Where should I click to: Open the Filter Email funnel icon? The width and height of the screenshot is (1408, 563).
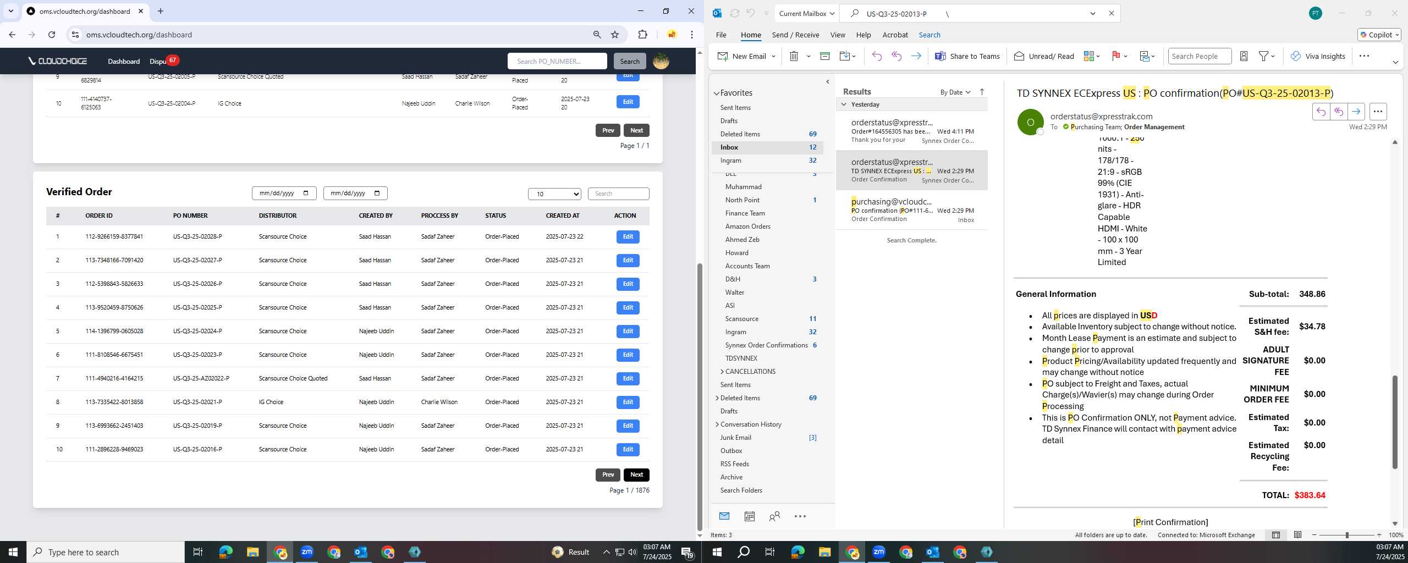pos(1267,56)
